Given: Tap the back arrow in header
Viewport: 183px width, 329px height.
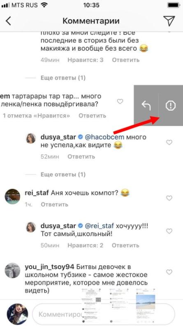Looking at the screenshot, I should 8,21.
